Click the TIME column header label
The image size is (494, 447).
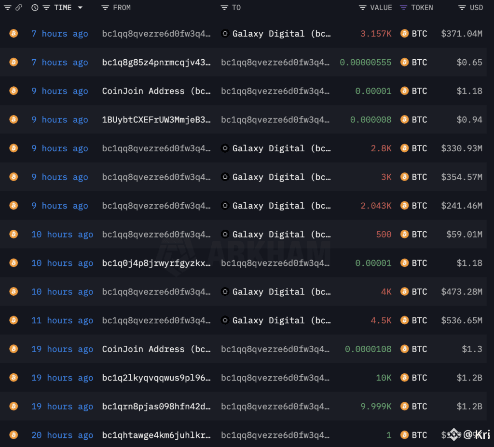point(63,8)
